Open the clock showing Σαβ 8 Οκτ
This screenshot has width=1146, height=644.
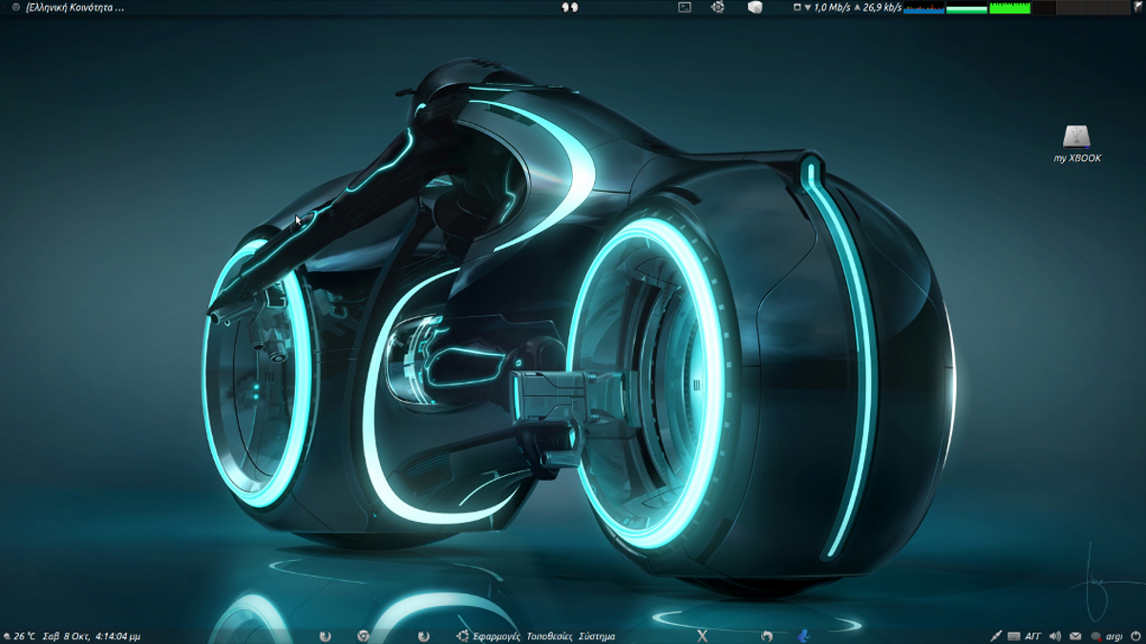click(92, 635)
